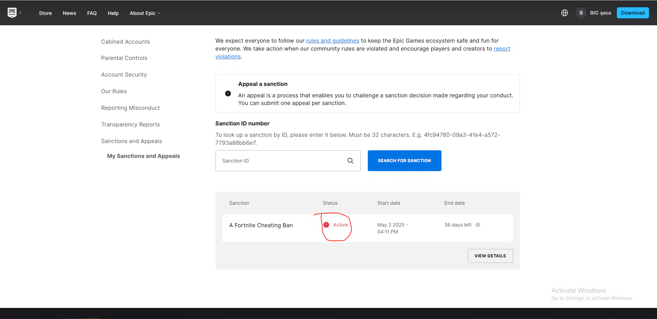The image size is (657, 319).
Task: Click the Sanction ID number heading
Action: pyautogui.click(x=242, y=123)
